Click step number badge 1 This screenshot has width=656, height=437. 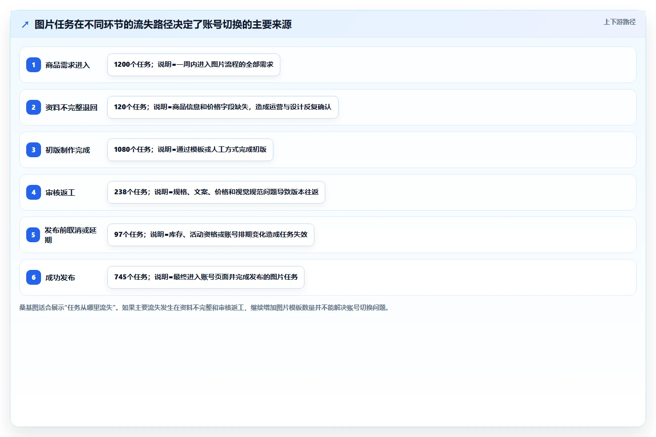point(34,65)
